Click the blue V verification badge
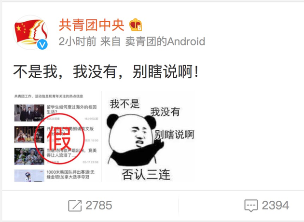The image size is (304, 222). [x=42, y=44]
